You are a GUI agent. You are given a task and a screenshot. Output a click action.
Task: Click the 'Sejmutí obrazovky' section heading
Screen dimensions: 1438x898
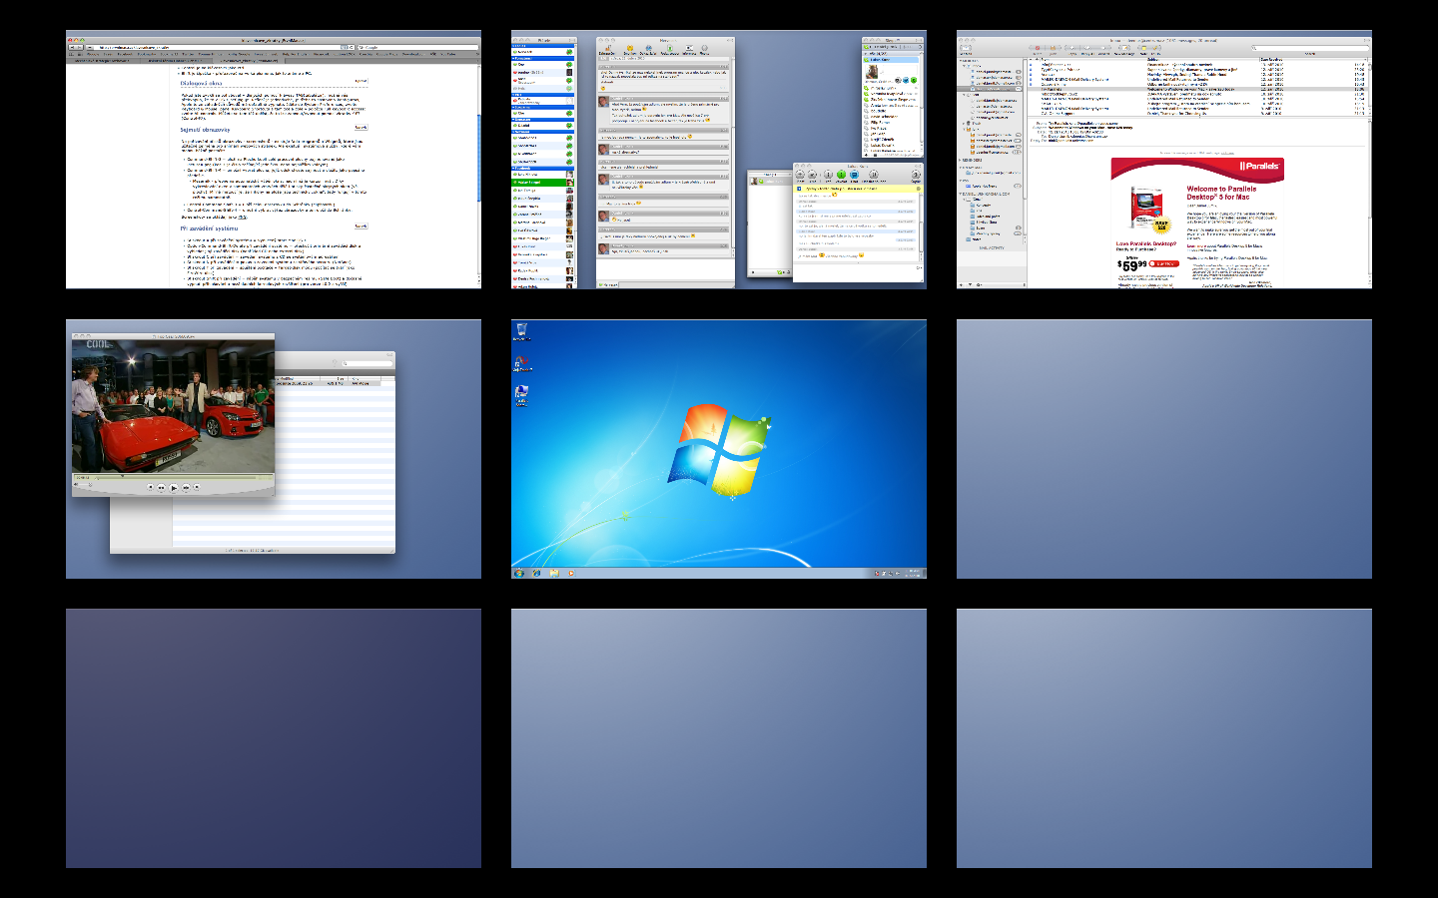[x=205, y=130]
